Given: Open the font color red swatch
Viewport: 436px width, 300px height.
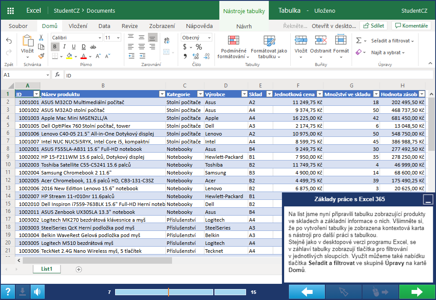Looking at the screenshot, I should click(x=84, y=56).
